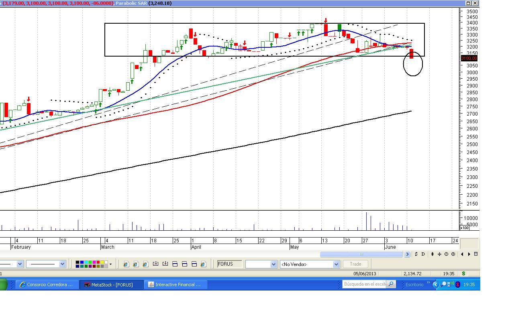Click the June label on date axis
Image resolution: width=514 pixels, height=321 pixels.
pyautogui.click(x=390, y=247)
